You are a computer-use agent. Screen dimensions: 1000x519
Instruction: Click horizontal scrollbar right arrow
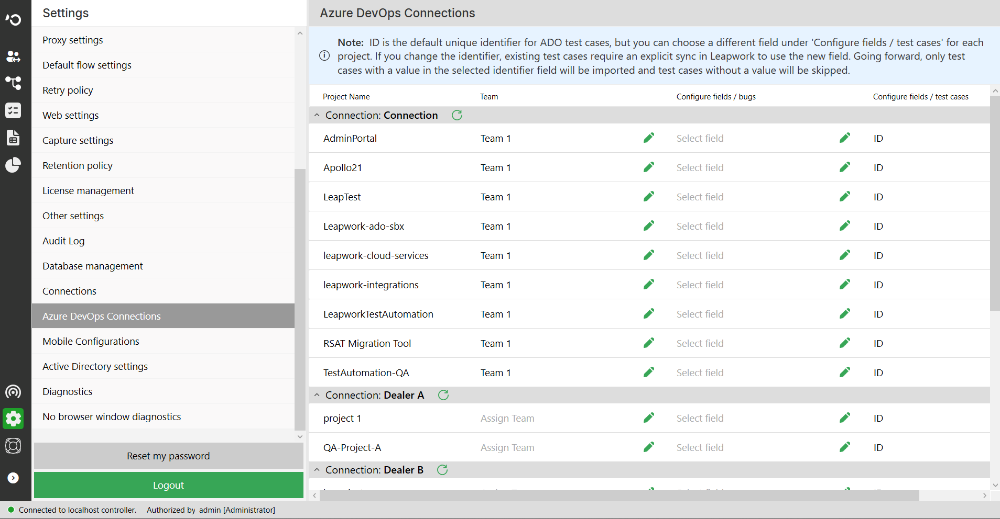(985, 495)
